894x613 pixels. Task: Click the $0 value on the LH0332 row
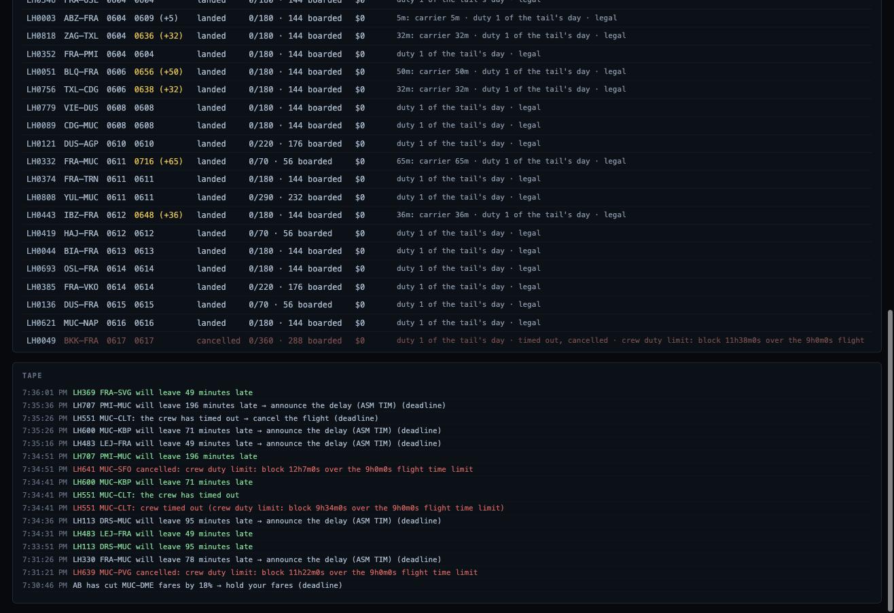point(360,161)
